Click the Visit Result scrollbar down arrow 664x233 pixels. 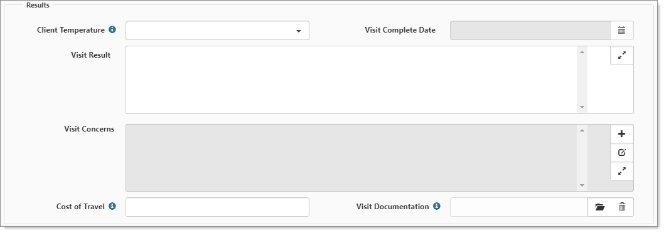[582, 107]
